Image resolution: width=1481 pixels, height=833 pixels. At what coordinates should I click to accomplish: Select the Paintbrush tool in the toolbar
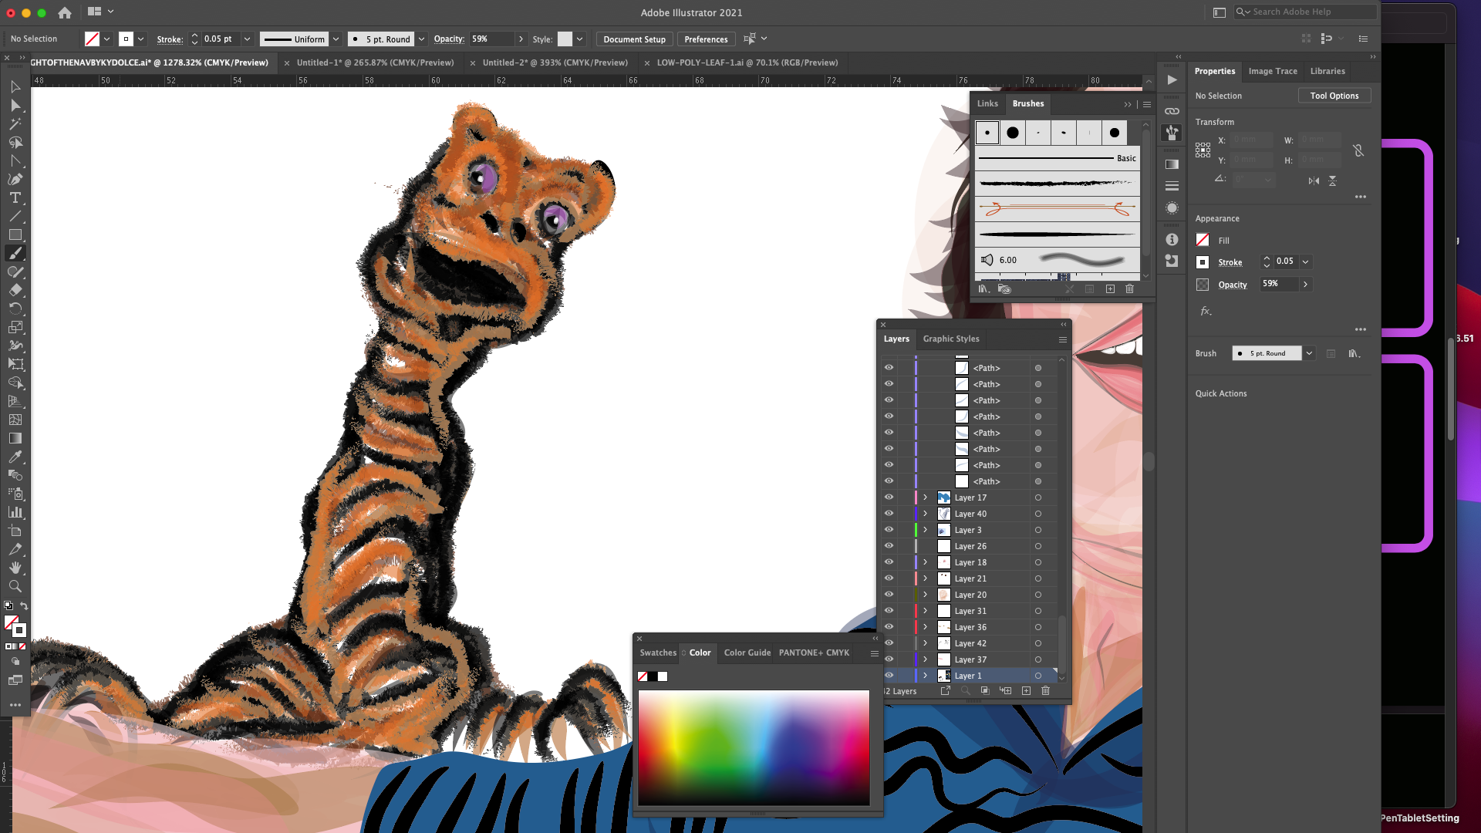pyautogui.click(x=15, y=253)
